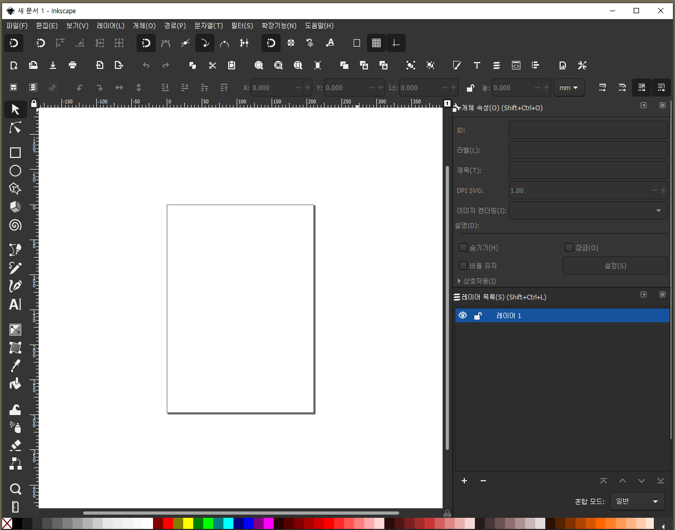Pick the Dropper color picker tool

(15, 366)
